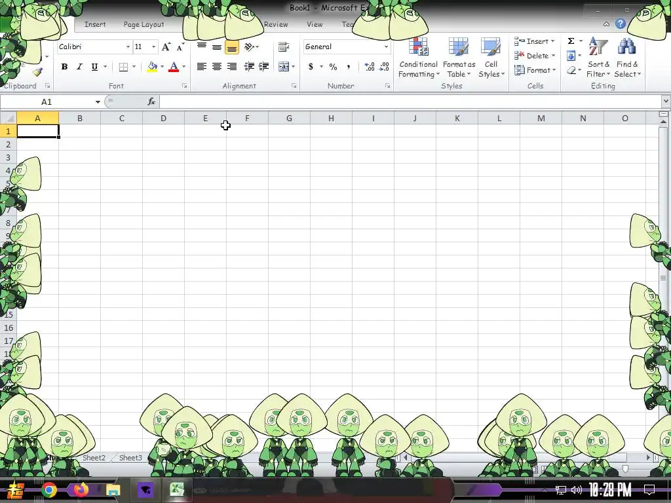Image resolution: width=671 pixels, height=503 pixels.
Task: Open Find & Select menu
Action: (627, 58)
